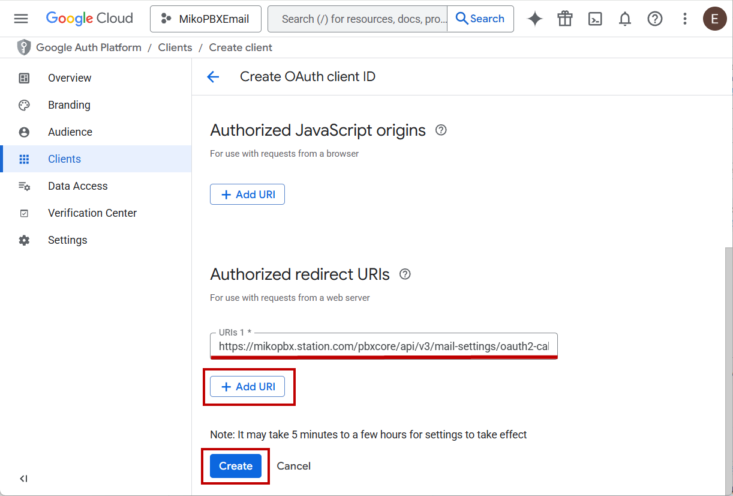Open the three-dot settings menu
The height and width of the screenshot is (496, 733).
click(685, 19)
